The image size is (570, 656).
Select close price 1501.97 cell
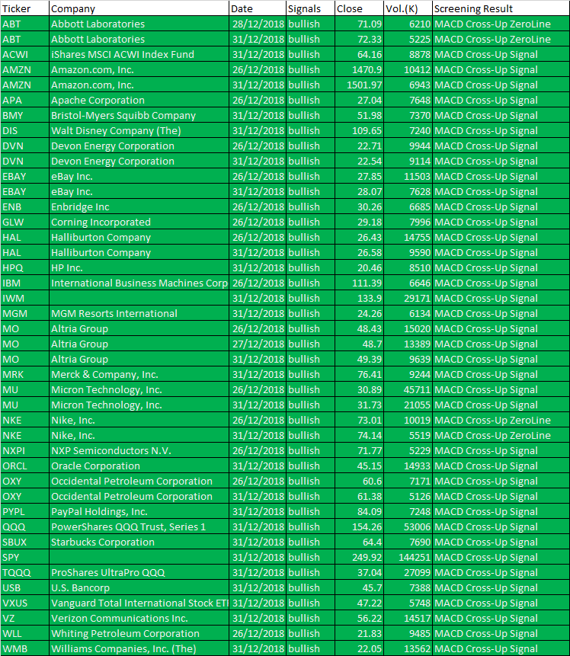pyautogui.click(x=359, y=85)
